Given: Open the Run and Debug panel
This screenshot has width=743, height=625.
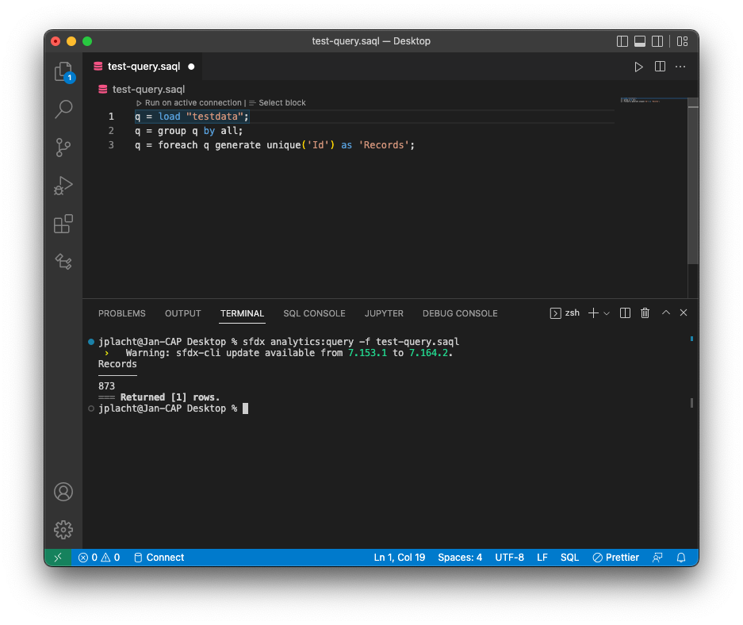Looking at the screenshot, I should tap(63, 186).
